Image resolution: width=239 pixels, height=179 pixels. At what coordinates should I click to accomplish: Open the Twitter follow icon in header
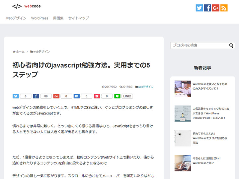tap(199, 8)
